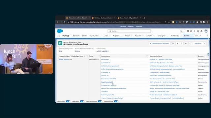
Task: Open the report filter funnel icon
Action: point(182,43)
